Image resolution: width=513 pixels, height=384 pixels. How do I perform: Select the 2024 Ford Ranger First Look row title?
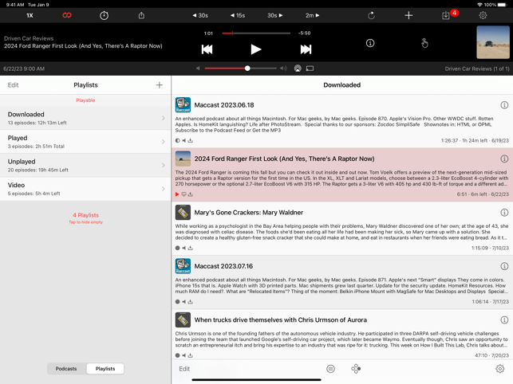[x=284, y=159]
